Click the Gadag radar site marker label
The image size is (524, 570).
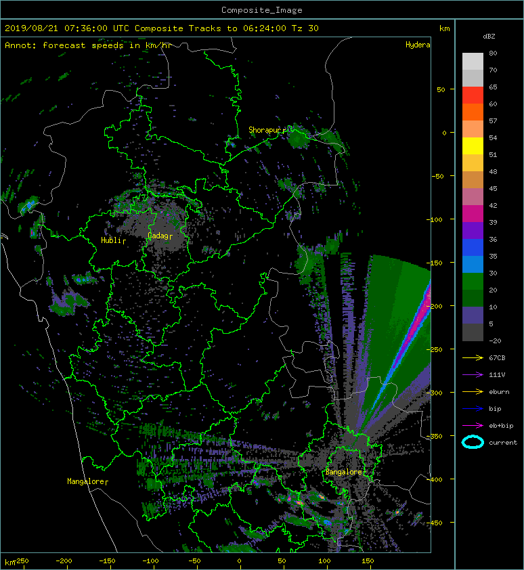point(160,236)
